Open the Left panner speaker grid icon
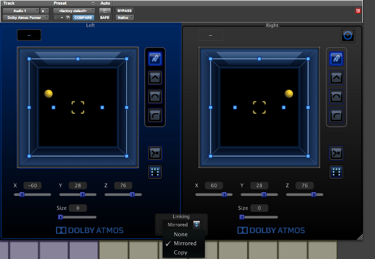Screen dimensions: 375x259 pos(155,172)
